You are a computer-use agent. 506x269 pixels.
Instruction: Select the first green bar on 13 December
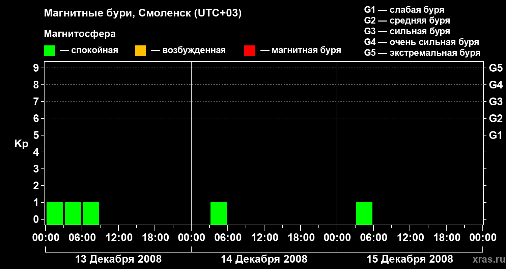click(x=55, y=213)
